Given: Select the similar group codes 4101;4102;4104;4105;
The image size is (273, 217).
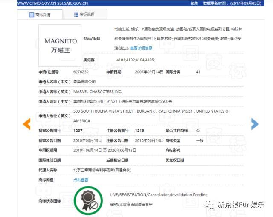Looking at the screenshot, I should point(136,60).
